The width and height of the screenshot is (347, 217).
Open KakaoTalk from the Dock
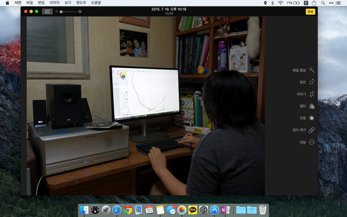coord(193,210)
